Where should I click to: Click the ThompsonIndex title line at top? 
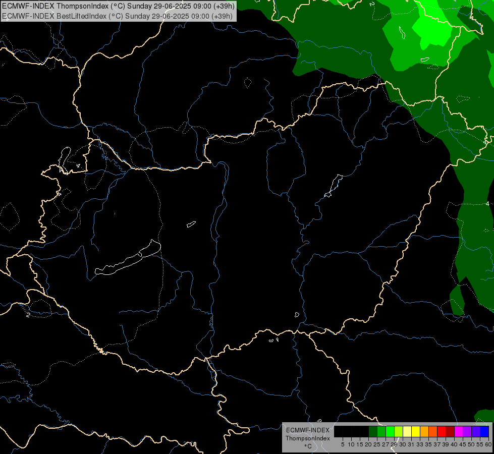click(118, 6)
